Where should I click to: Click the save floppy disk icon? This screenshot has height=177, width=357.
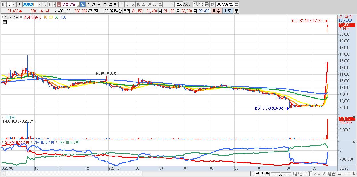(207, 4)
